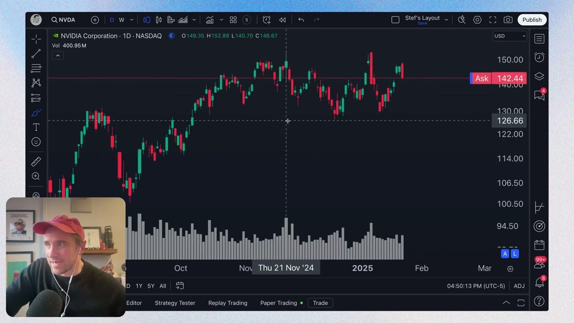
Task: Select the Zoom in tool
Action: point(36,176)
